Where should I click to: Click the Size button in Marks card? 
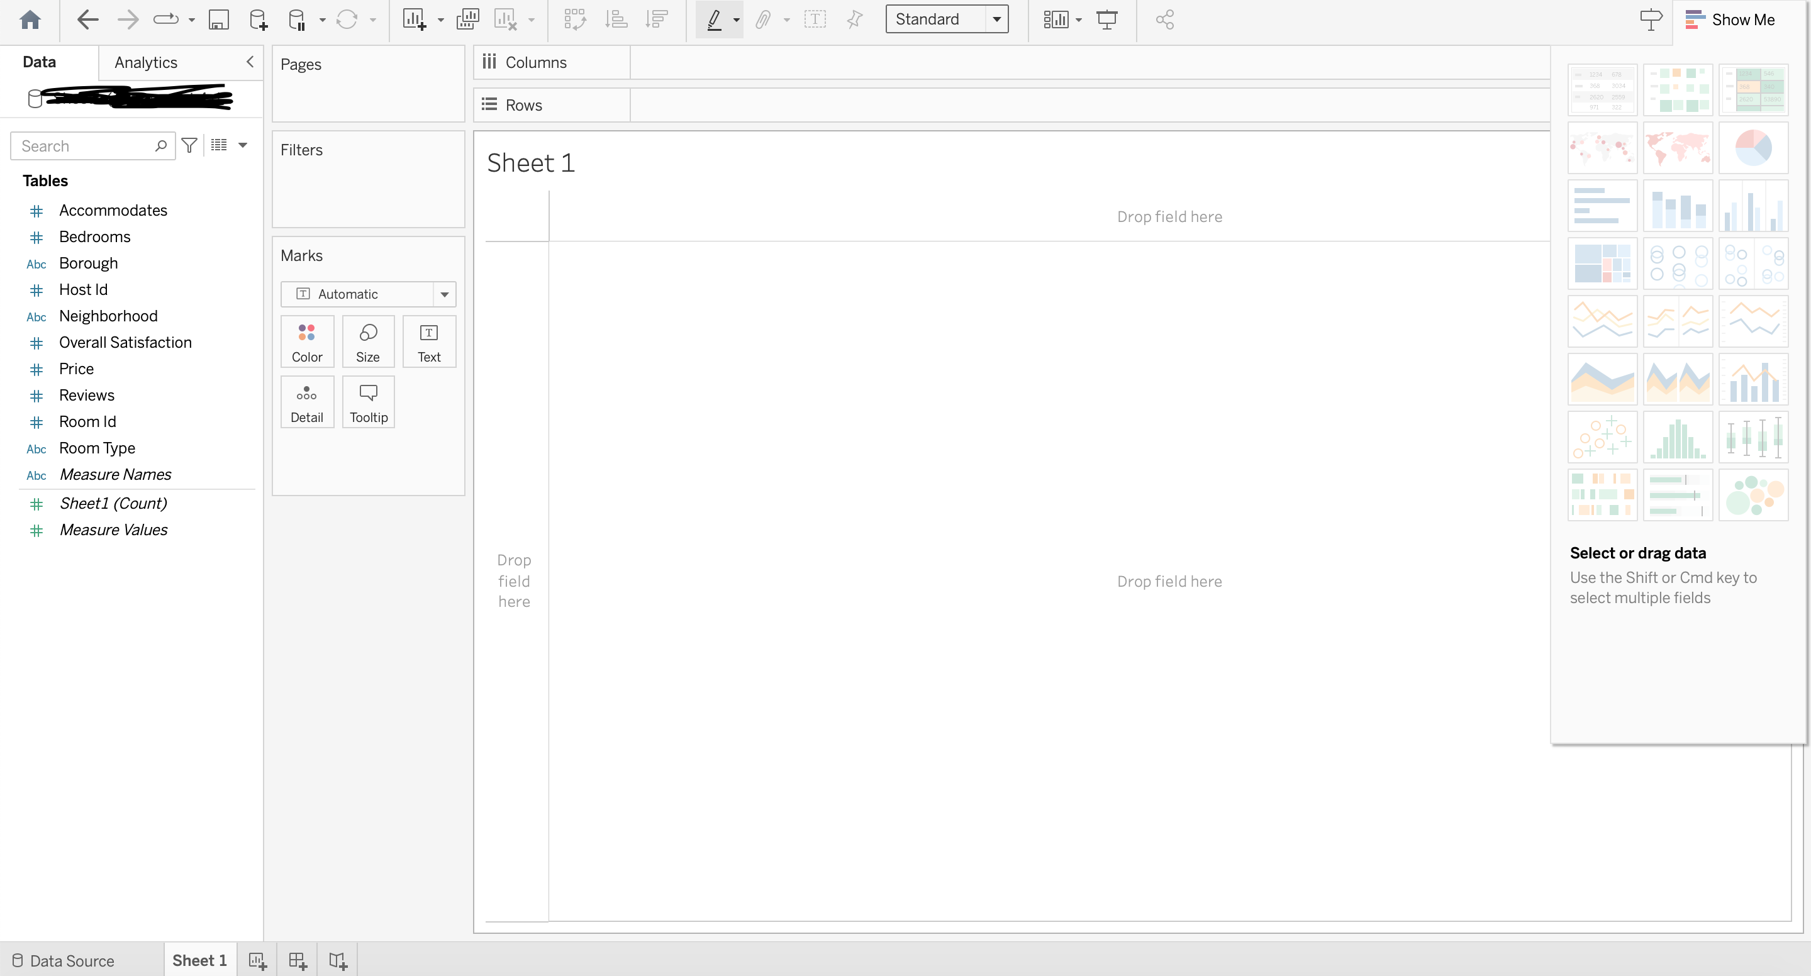(368, 341)
